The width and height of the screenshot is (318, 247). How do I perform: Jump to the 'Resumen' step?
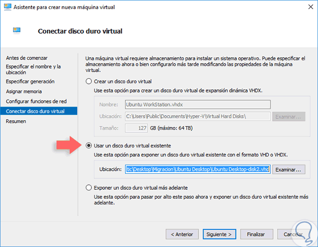tap(16, 121)
